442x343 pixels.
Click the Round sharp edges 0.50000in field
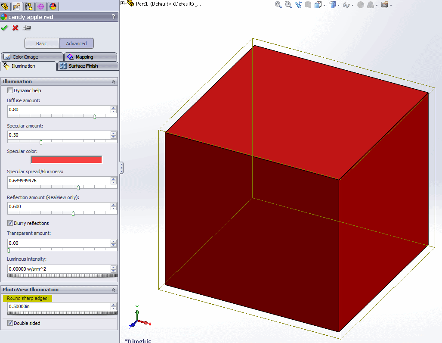pos(59,306)
